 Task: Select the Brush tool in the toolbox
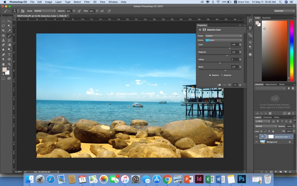9,35
